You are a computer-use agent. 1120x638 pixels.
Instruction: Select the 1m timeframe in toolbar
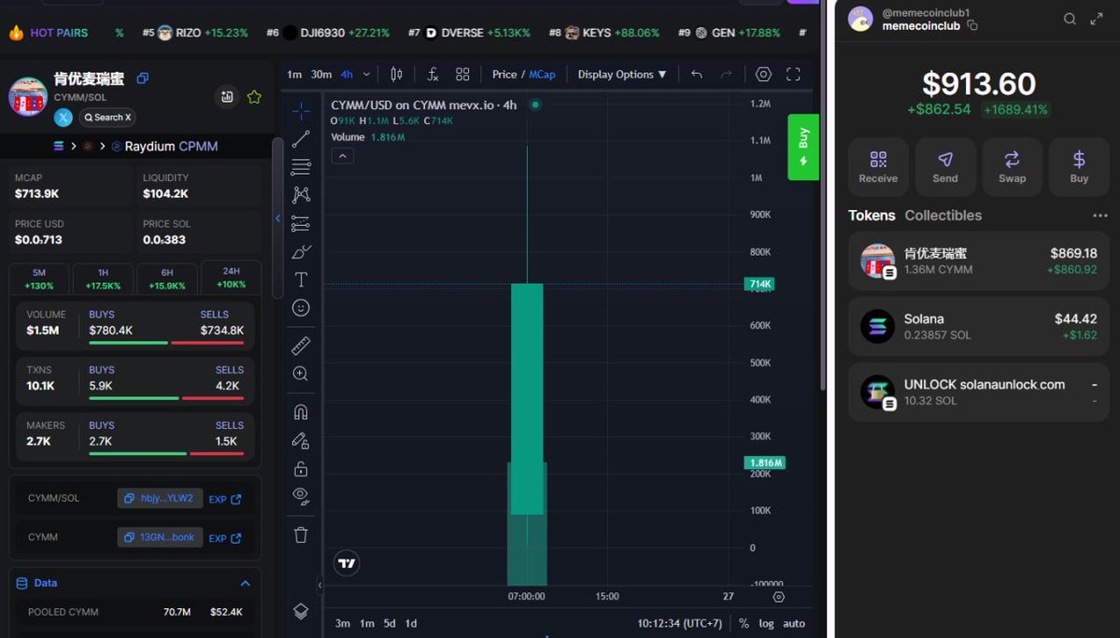[294, 75]
